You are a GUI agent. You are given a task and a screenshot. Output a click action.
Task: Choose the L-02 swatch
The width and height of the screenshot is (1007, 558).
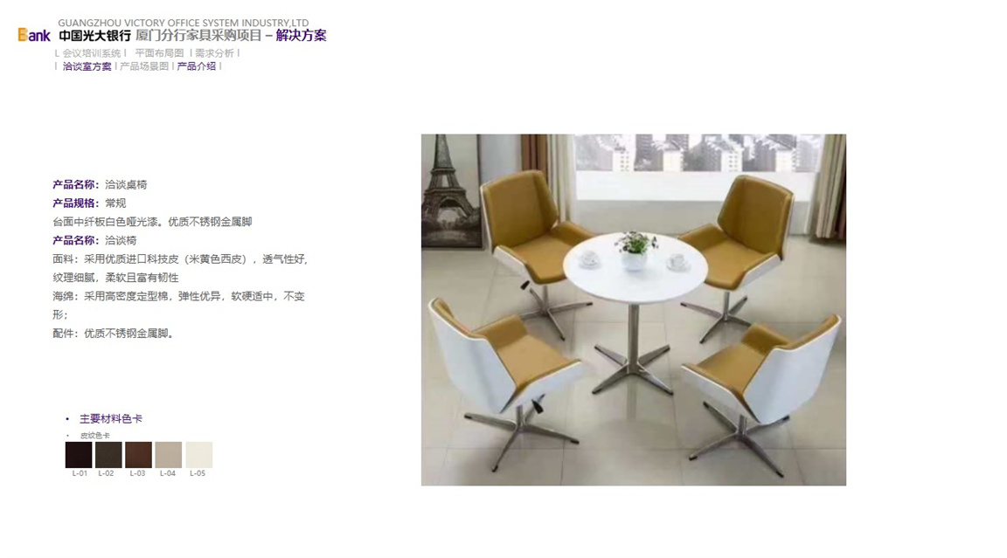tap(108, 455)
